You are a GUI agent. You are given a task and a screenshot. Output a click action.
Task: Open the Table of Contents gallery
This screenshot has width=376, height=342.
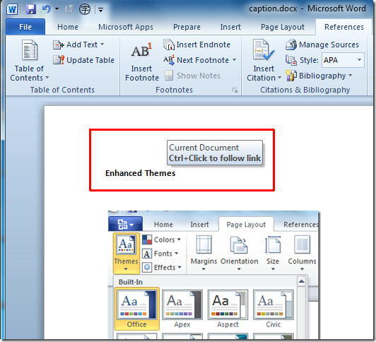tap(29, 61)
